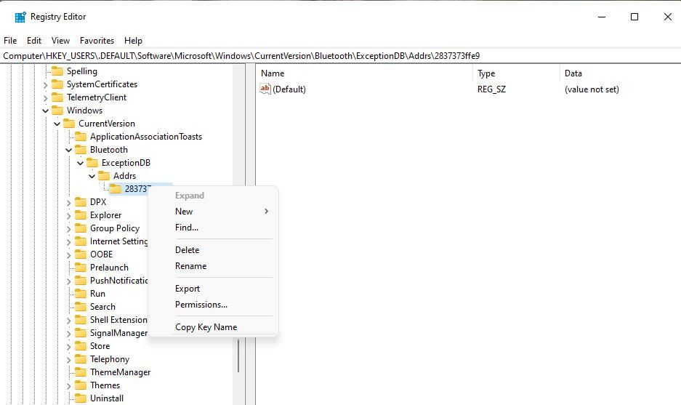Select the SystemCertificates folder icon
Viewport: 681px width, 405px height.
tap(57, 84)
